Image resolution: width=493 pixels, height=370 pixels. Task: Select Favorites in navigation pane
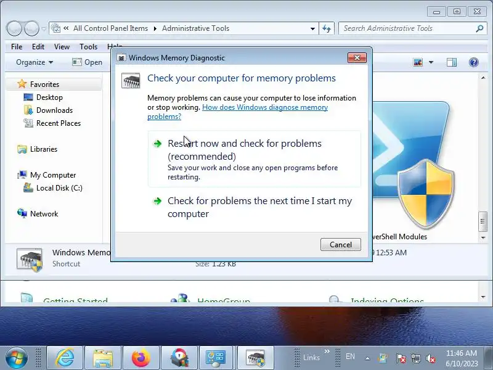click(x=44, y=84)
